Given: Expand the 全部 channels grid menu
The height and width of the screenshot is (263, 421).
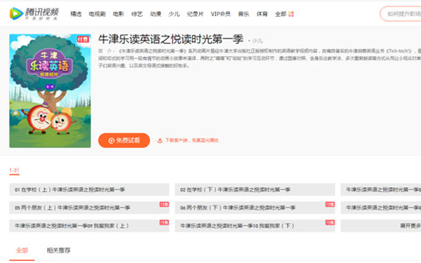Looking at the screenshot, I should click(285, 14).
